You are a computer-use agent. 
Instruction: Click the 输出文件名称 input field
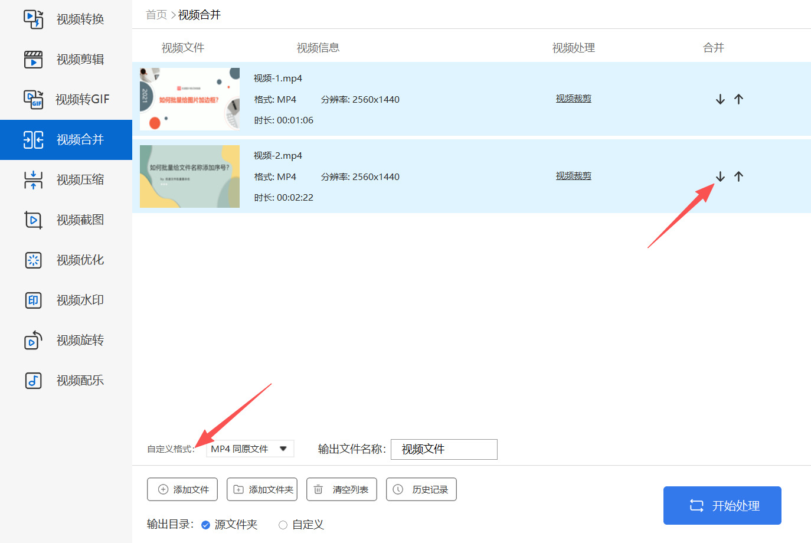click(x=444, y=449)
